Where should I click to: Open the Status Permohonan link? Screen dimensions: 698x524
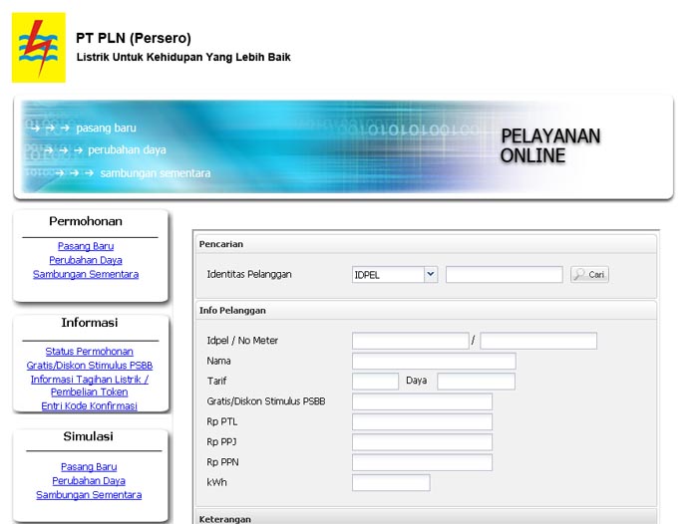[x=89, y=352]
